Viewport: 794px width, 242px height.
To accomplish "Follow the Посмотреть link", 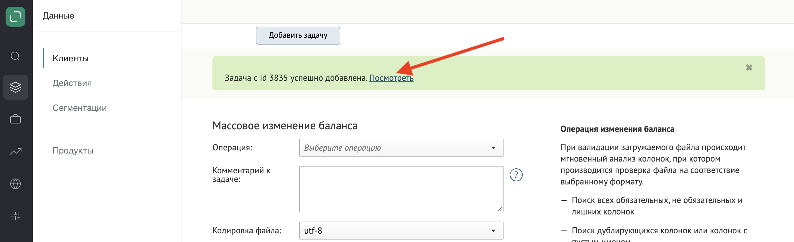I will click(391, 78).
